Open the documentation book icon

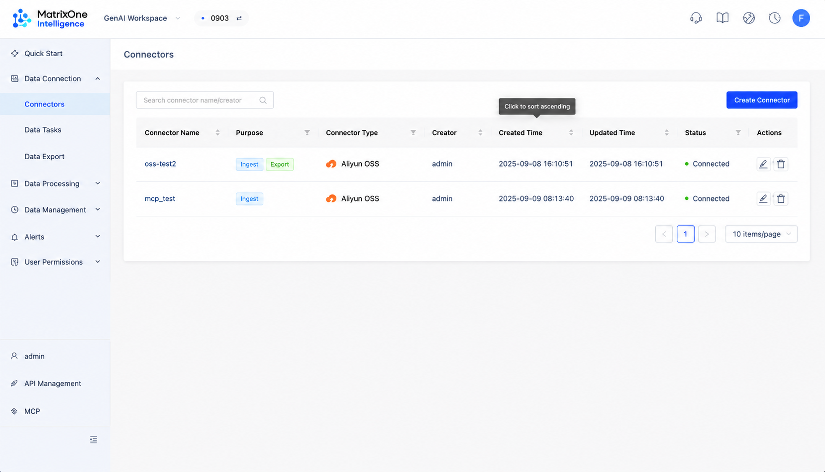click(722, 18)
